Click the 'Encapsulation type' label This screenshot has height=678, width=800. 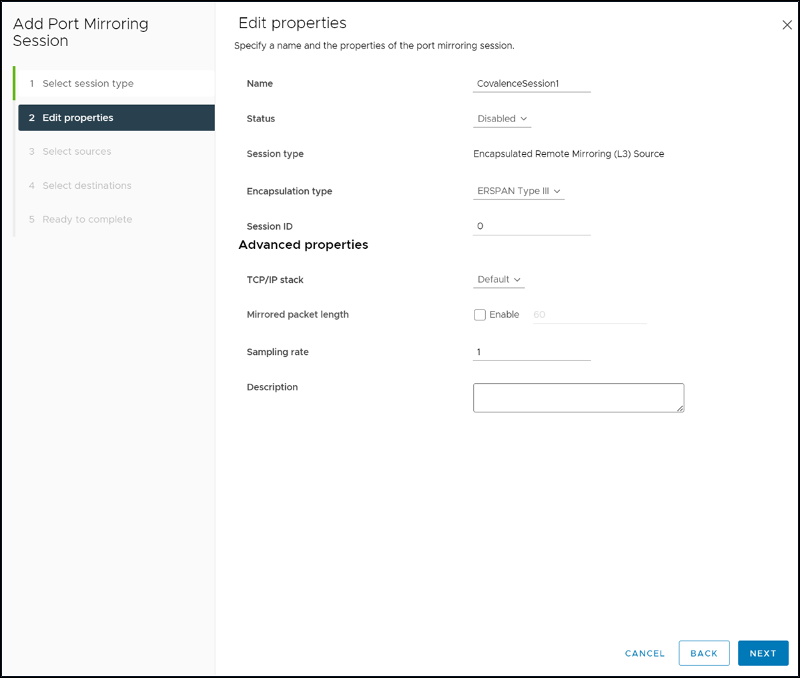[289, 191]
